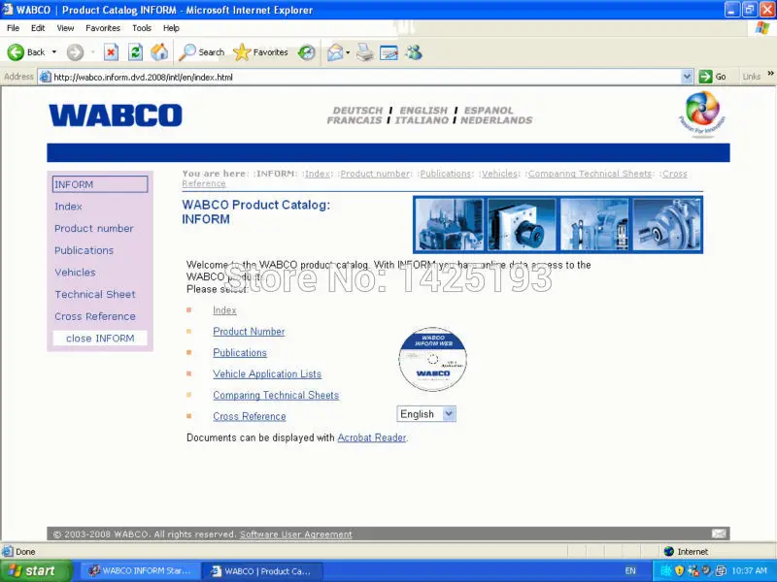777x582 pixels.
Task: Open the address bar dropdown arrow
Action: coord(687,77)
